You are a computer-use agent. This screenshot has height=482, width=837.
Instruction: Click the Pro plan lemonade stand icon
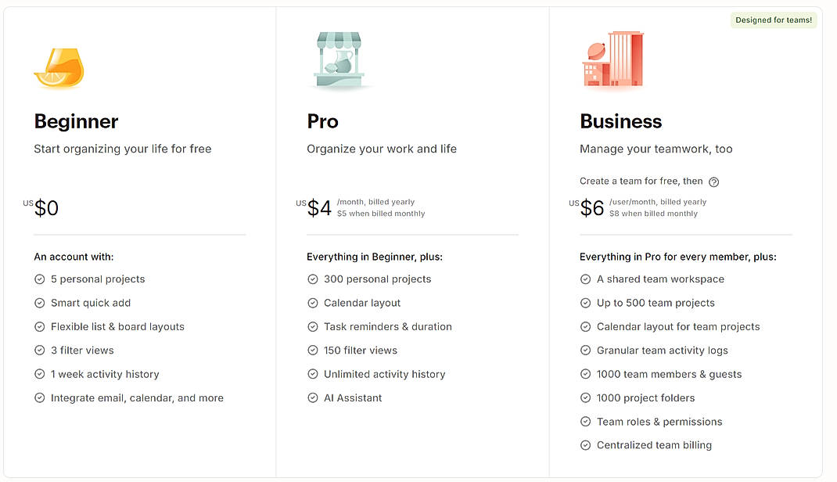339,61
